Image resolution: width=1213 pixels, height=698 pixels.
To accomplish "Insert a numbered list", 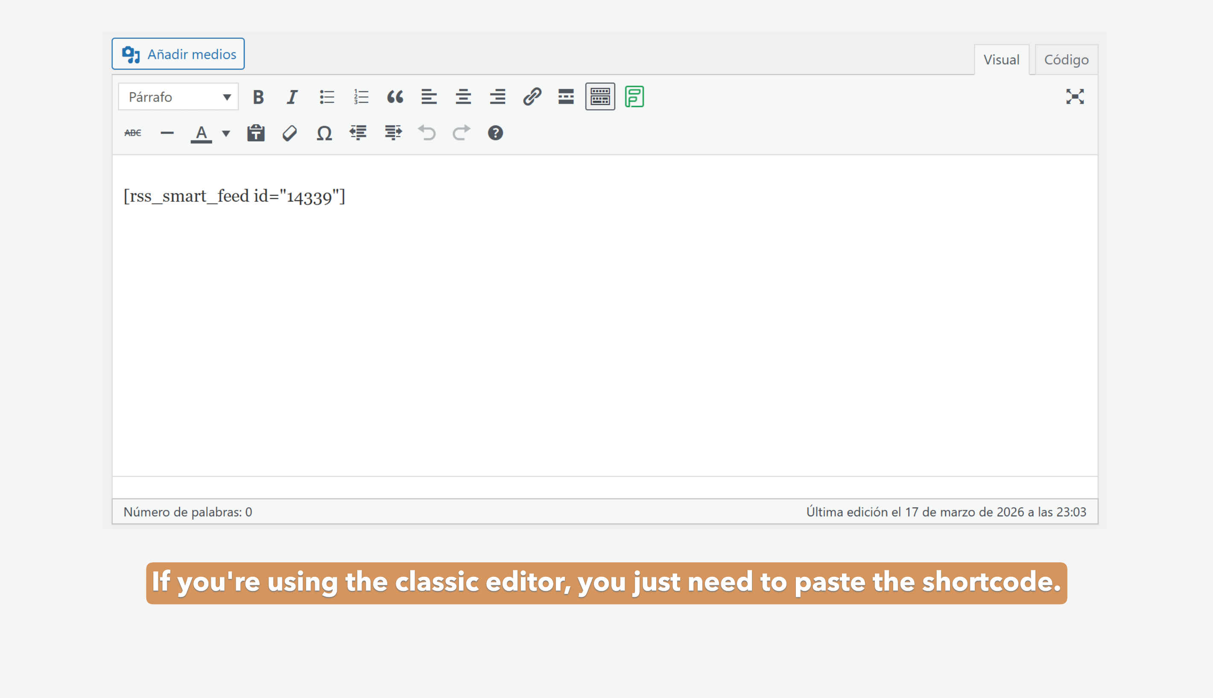I will (x=361, y=97).
